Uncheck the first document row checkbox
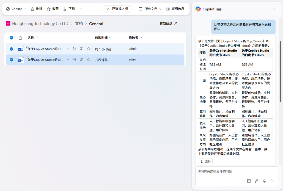 (x=11, y=49)
